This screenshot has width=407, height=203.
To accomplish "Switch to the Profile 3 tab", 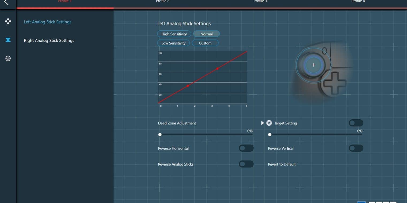I will pos(260,1).
